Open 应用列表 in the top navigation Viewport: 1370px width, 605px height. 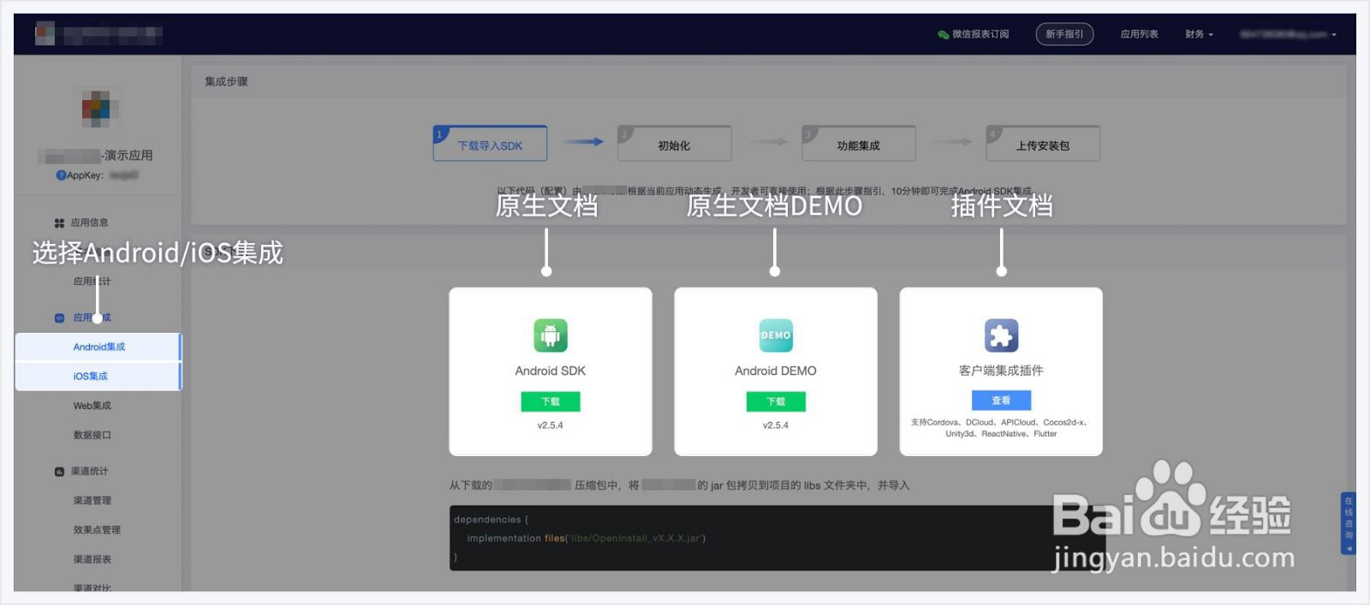[x=1139, y=34]
